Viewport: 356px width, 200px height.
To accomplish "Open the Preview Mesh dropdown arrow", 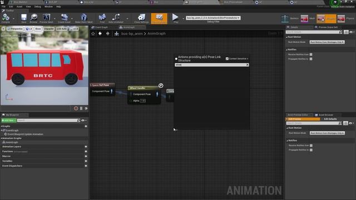I will [55, 18].
